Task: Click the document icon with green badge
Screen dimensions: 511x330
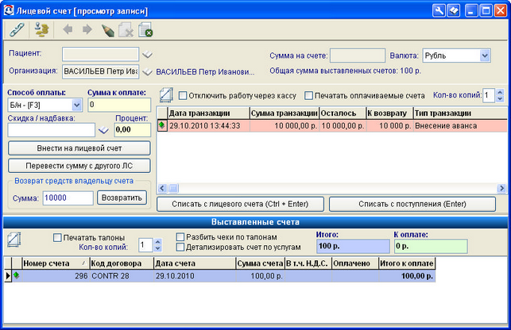Action: pos(145,29)
